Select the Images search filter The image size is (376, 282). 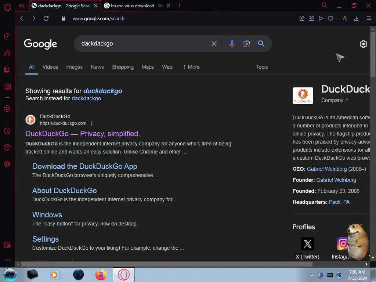click(x=74, y=67)
